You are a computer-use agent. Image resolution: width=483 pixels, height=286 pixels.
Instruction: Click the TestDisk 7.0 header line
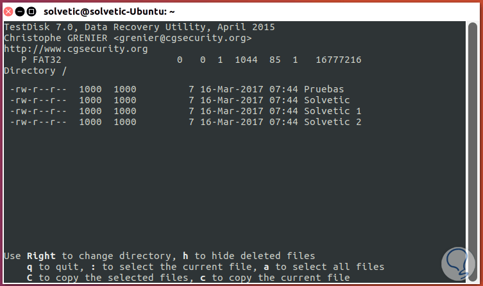point(139,28)
